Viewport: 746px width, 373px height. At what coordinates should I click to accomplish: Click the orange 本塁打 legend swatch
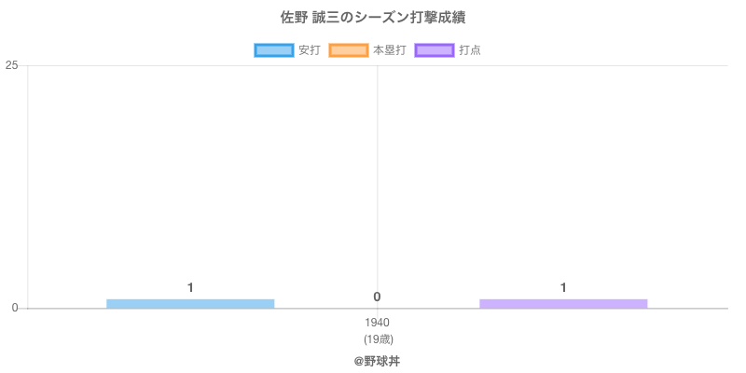(348, 50)
